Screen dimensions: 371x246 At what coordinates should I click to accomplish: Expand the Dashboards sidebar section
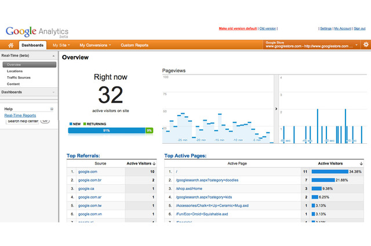pos(53,92)
